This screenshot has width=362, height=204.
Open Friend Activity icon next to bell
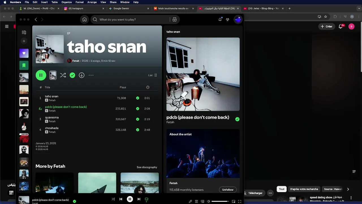tap(227, 20)
